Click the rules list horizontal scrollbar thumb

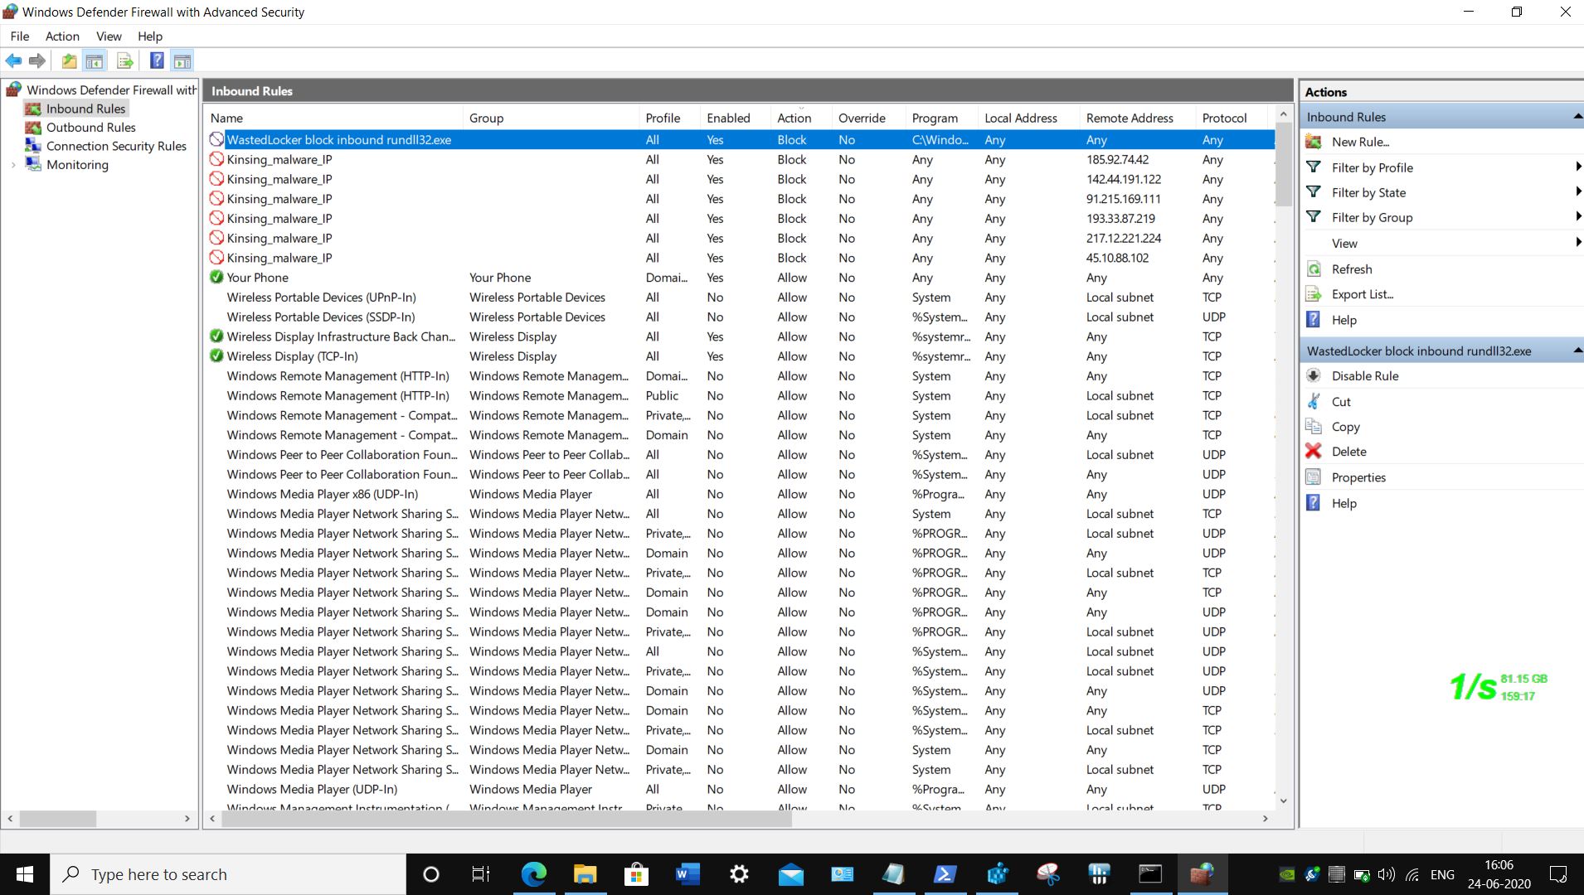507,819
